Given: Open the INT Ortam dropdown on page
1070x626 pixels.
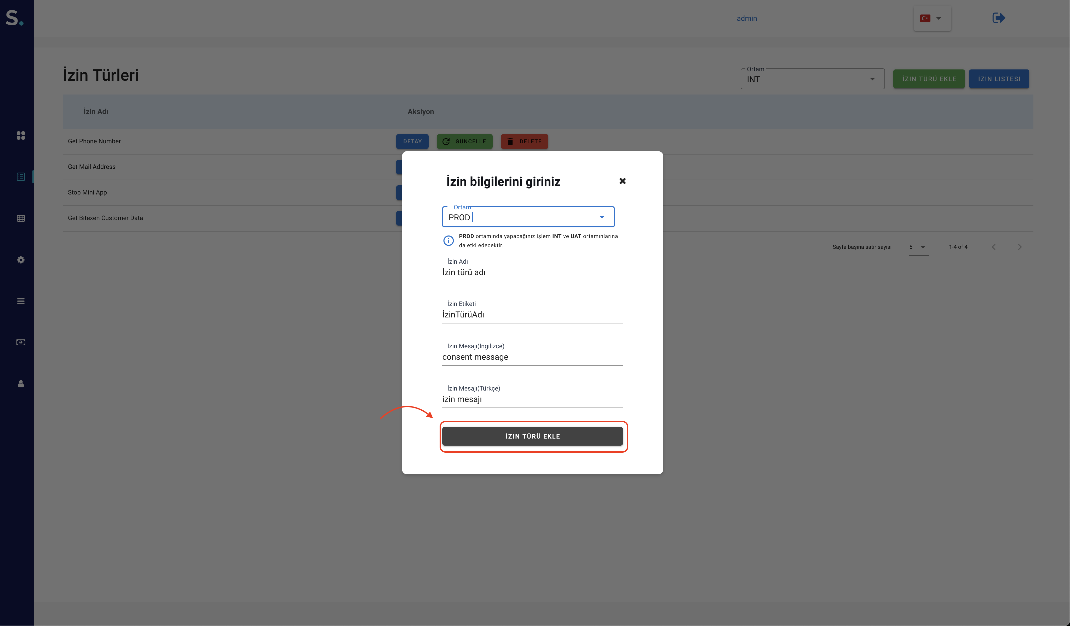Looking at the screenshot, I should 812,79.
